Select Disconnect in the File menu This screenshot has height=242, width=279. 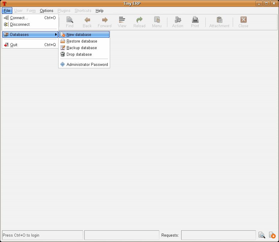30,24
